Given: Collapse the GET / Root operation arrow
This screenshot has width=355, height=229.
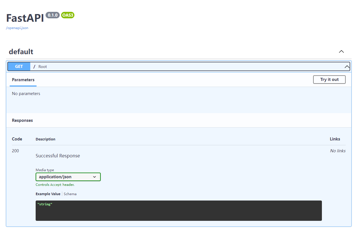Looking at the screenshot, I should point(347,67).
